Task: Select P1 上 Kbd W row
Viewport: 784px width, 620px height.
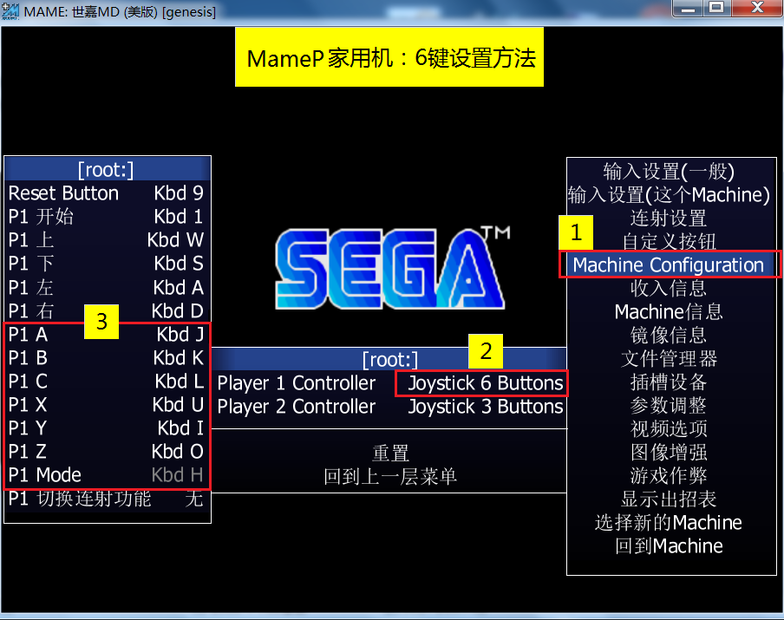Action: point(107,240)
